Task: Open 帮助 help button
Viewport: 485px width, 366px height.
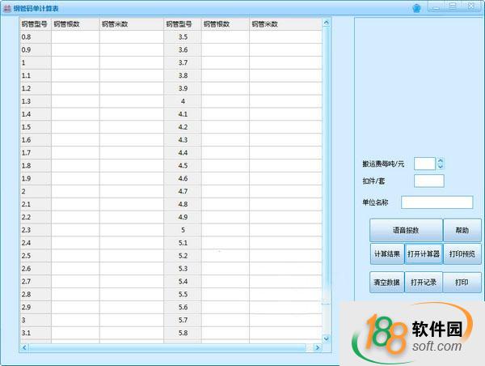Action: point(462,230)
